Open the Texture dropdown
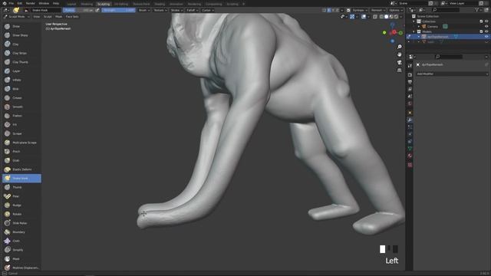The image size is (491, 276). (x=160, y=10)
